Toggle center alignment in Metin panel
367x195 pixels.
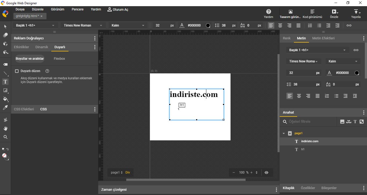tap(299, 96)
